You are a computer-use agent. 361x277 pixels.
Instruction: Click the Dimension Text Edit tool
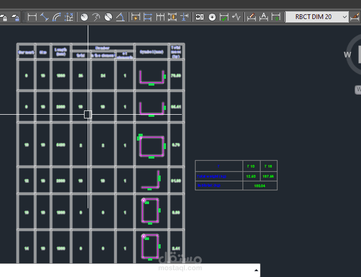[x=264, y=17]
